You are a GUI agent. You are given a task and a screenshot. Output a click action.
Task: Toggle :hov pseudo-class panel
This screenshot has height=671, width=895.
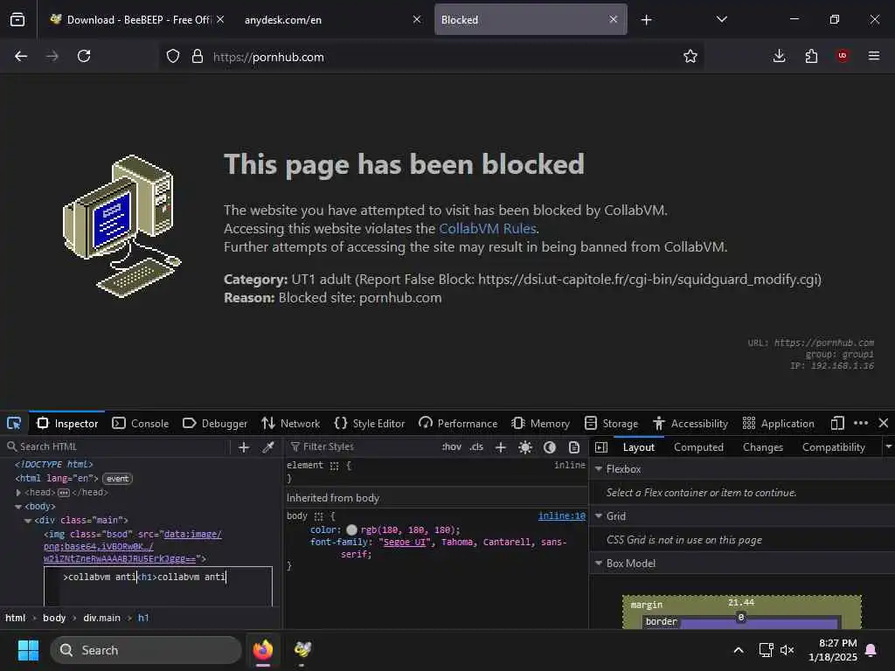[x=452, y=446]
